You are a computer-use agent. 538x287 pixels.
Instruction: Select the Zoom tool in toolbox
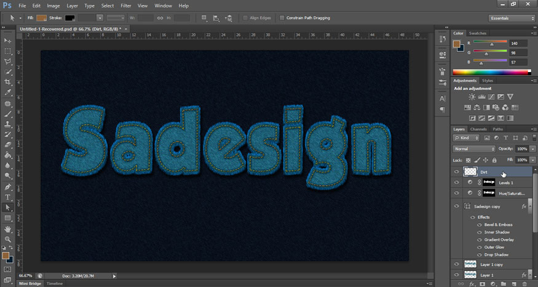(7, 239)
